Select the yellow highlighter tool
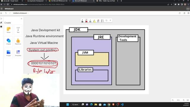The width and height of the screenshot is (190, 107). [94, 21]
